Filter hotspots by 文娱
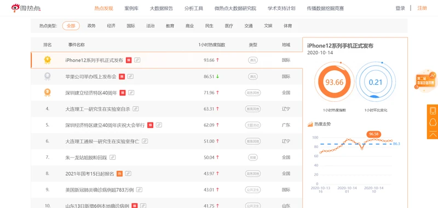The image size is (438, 208). click(268, 26)
